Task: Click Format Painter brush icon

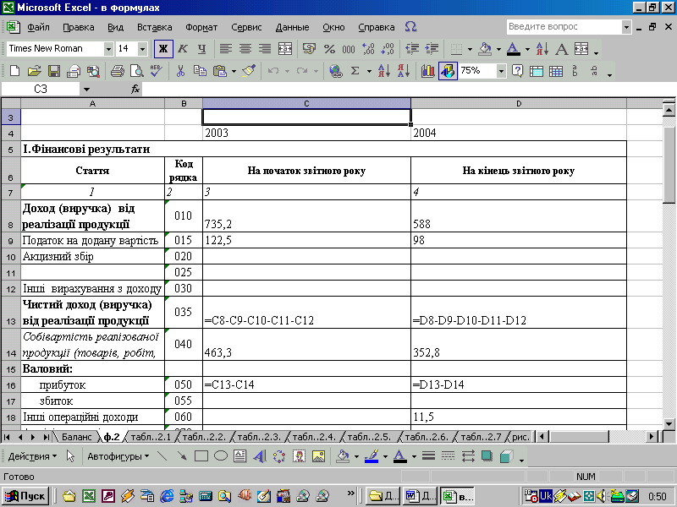Action: click(x=249, y=71)
